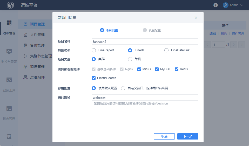Select FineDataLink application type

166,50
